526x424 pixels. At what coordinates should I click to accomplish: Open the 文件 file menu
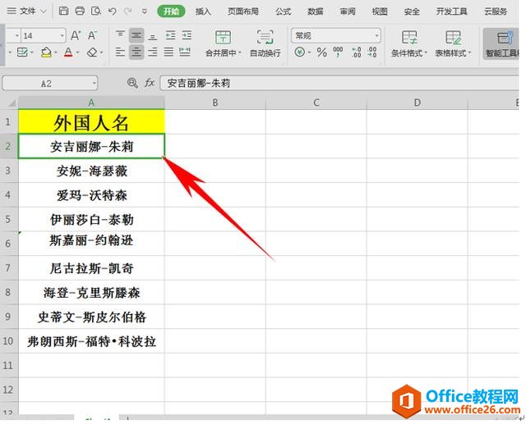26,11
